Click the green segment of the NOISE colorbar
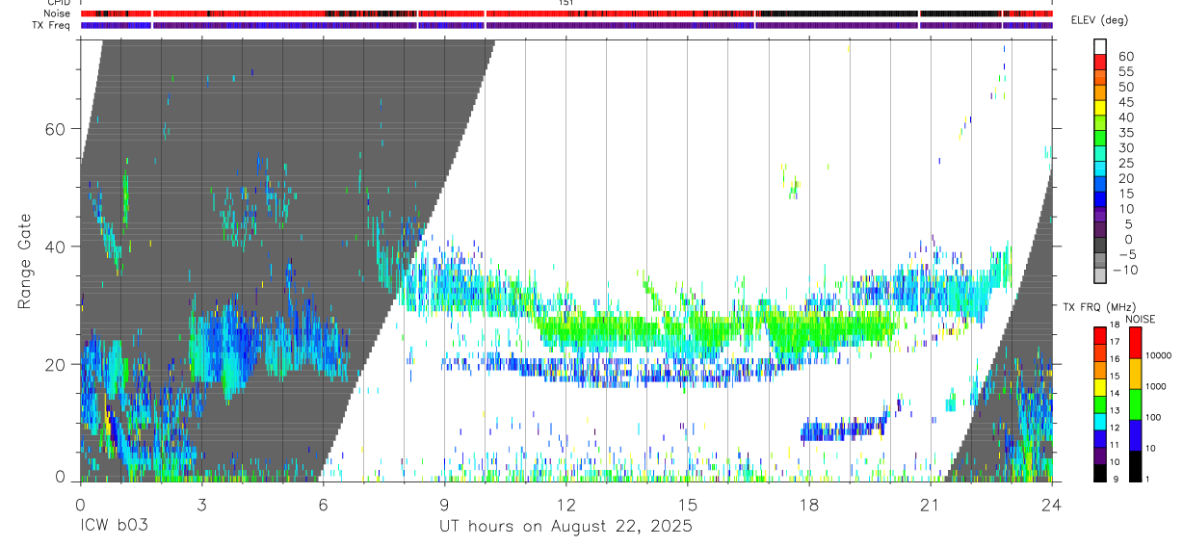1183x546 pixels. click(x=1135, y=403)
